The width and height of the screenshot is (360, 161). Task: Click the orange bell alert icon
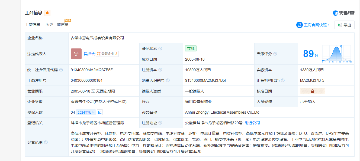(47, 13)
